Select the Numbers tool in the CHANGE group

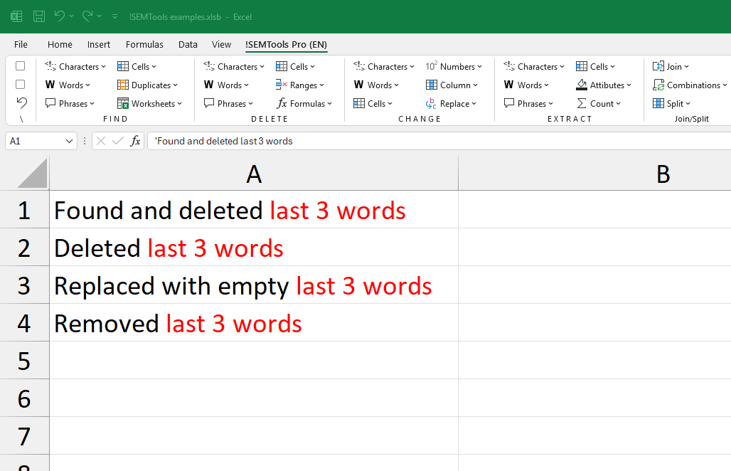(454, 66)
